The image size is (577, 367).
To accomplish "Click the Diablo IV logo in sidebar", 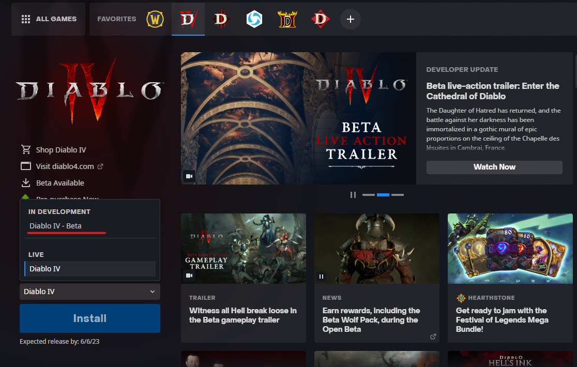I will 90,90.
